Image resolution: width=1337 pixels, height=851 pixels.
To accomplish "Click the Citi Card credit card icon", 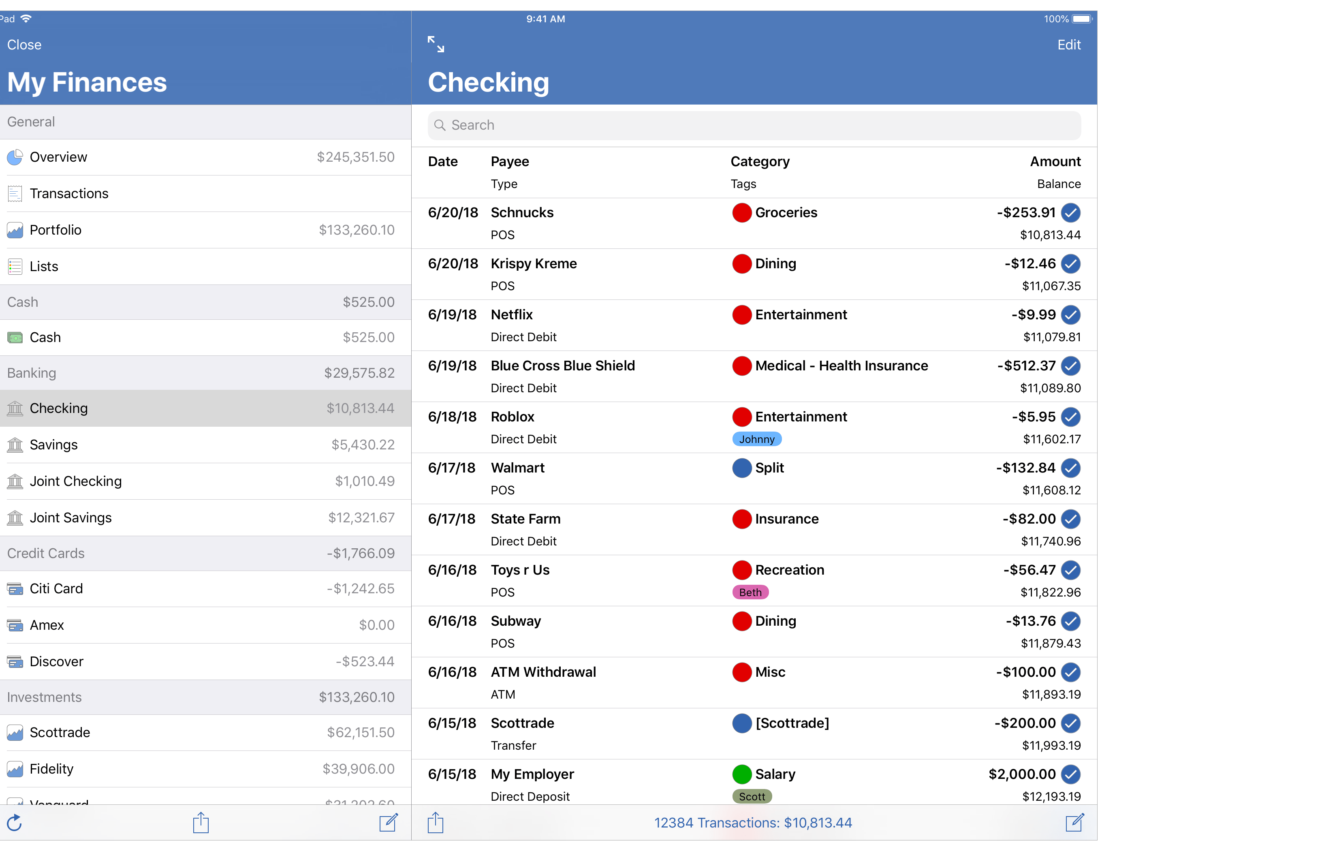I will tap(15, 588).
